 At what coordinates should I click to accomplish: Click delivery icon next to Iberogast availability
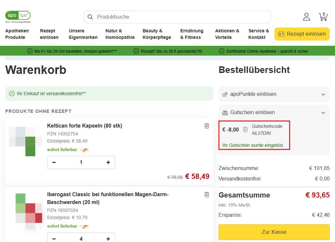click(84, 226)
